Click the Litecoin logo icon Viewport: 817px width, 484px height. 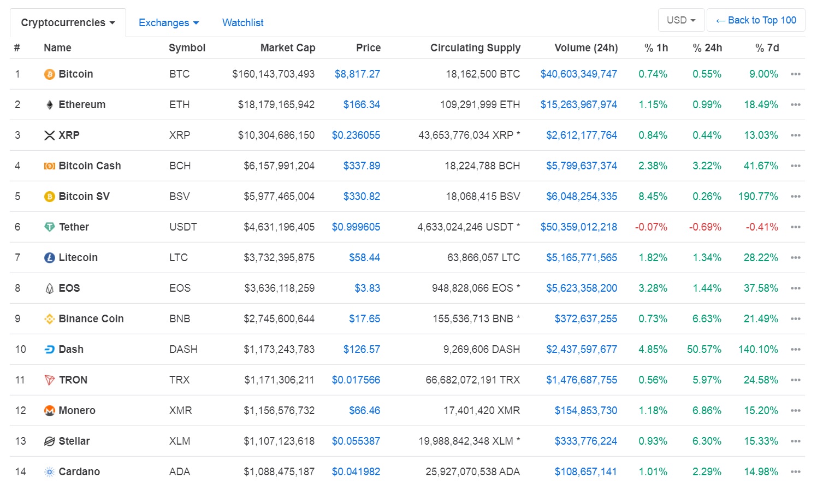[x=49, y=258]
